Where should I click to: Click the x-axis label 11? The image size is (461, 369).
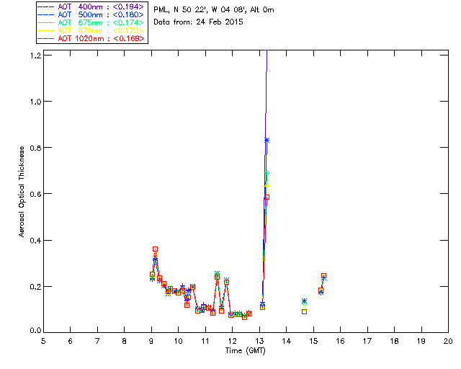205,341
